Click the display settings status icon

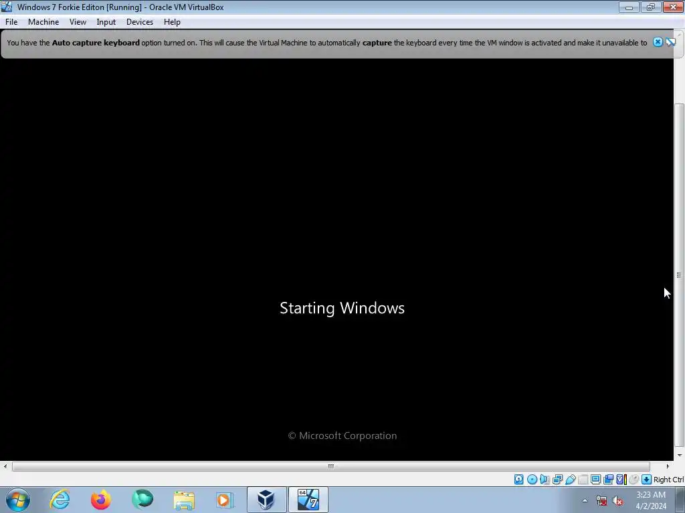595,480
